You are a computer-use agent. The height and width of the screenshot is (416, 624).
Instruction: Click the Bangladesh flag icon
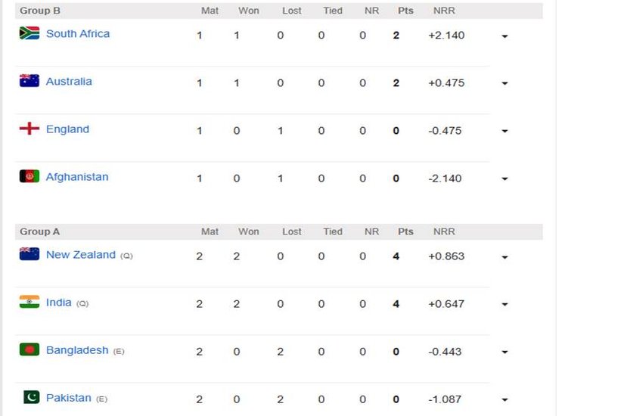coord(29,349)
